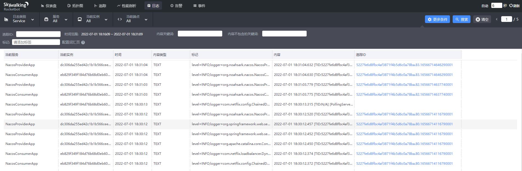Go to the 性能剖析 profiling tab
This screenshot has height=171, width=522.
(126, 6)
